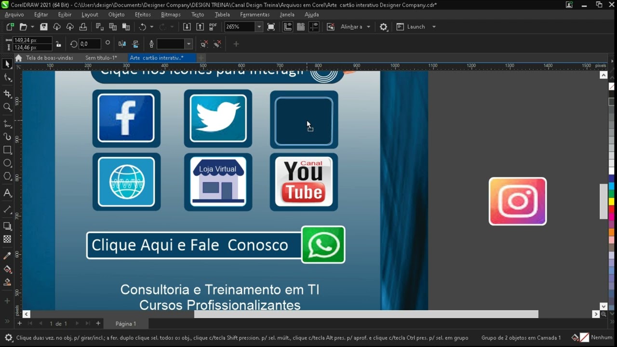Click the Export icon with up arrow
Viewport: 617px width, 347px height.
[x=200, y=27]
